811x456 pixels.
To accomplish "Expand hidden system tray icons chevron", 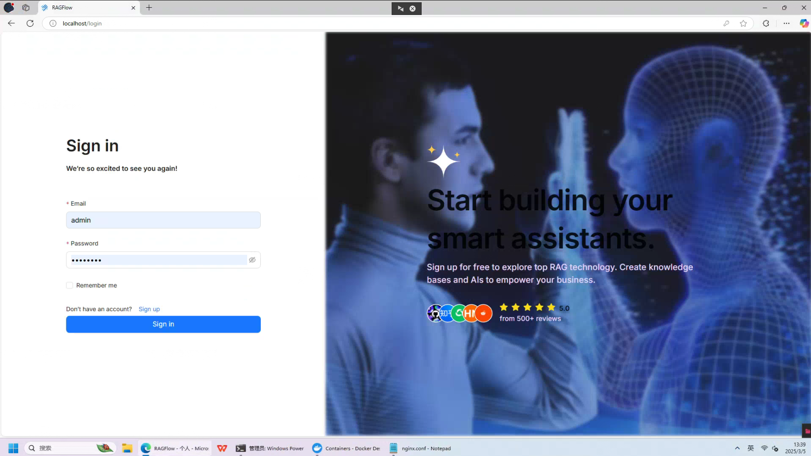I will (x=737, y=448).
